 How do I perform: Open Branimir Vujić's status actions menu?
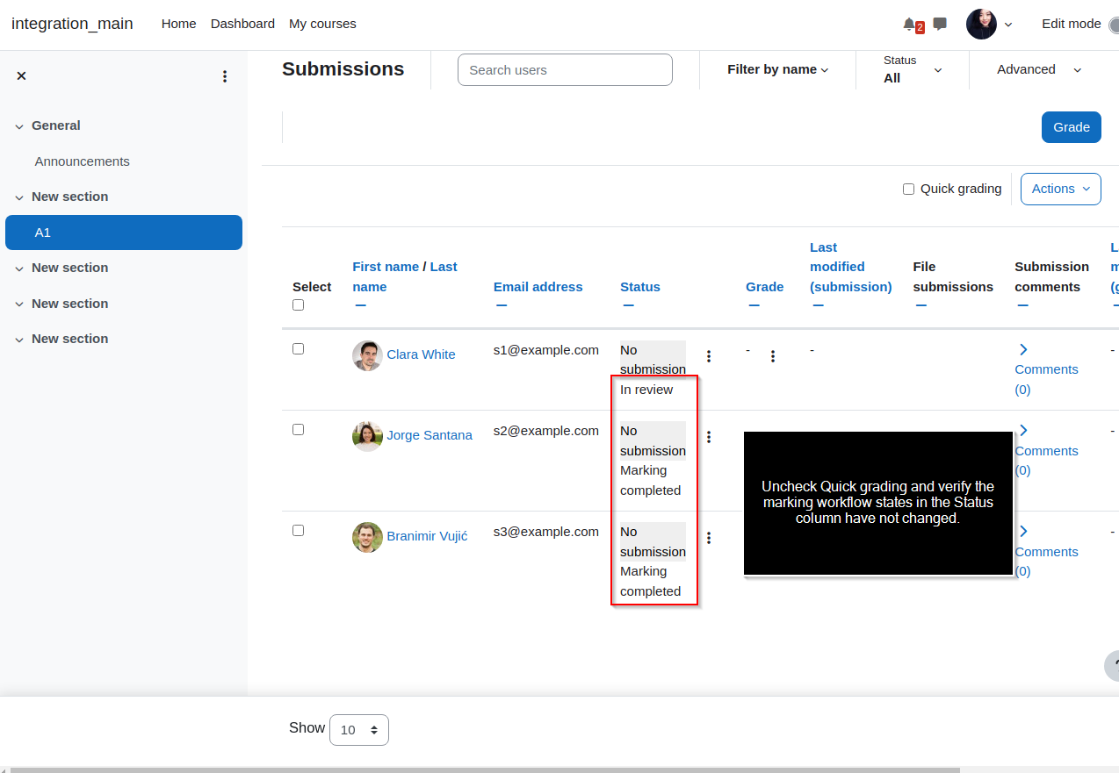point(709,538)
